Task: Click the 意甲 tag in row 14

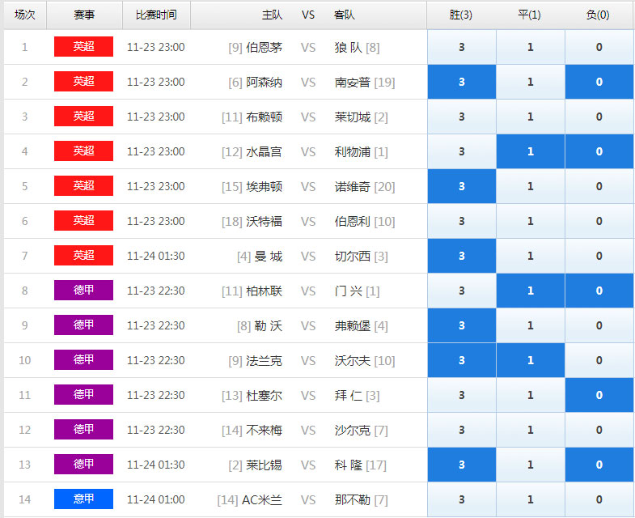Action: point(83,499)
